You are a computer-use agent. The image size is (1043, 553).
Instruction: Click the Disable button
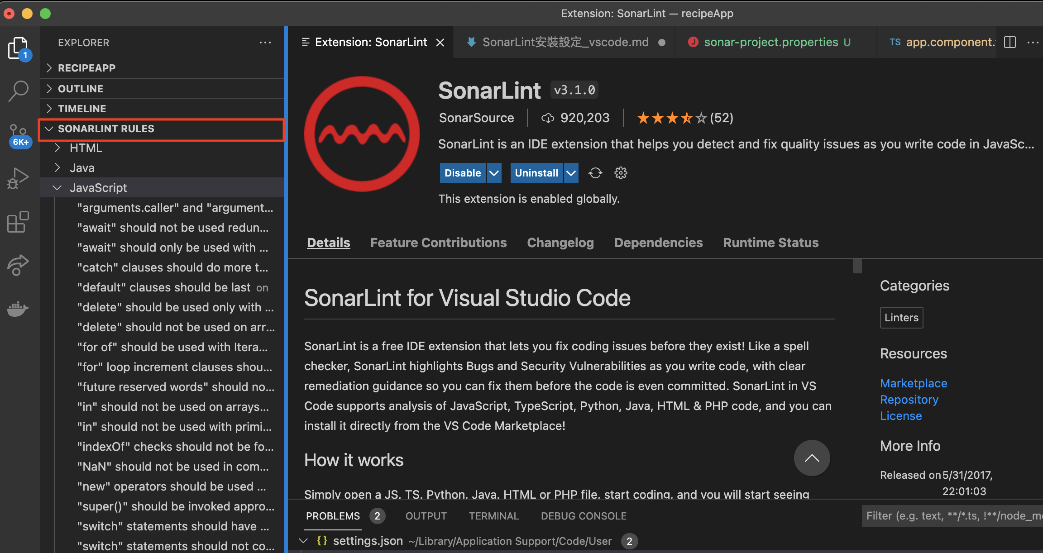coord(463,173)
